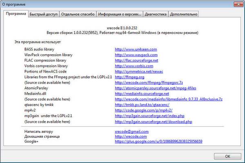Click the OK button
Viewport: 245px width, 163px height.
coord(227,156)
